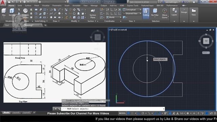Open the workspace switching gear in the status bar
This screenshot has height=122, width=217.
188,113
